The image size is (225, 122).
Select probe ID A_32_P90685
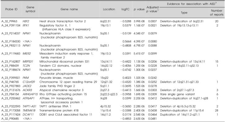[x=10, y=119]
